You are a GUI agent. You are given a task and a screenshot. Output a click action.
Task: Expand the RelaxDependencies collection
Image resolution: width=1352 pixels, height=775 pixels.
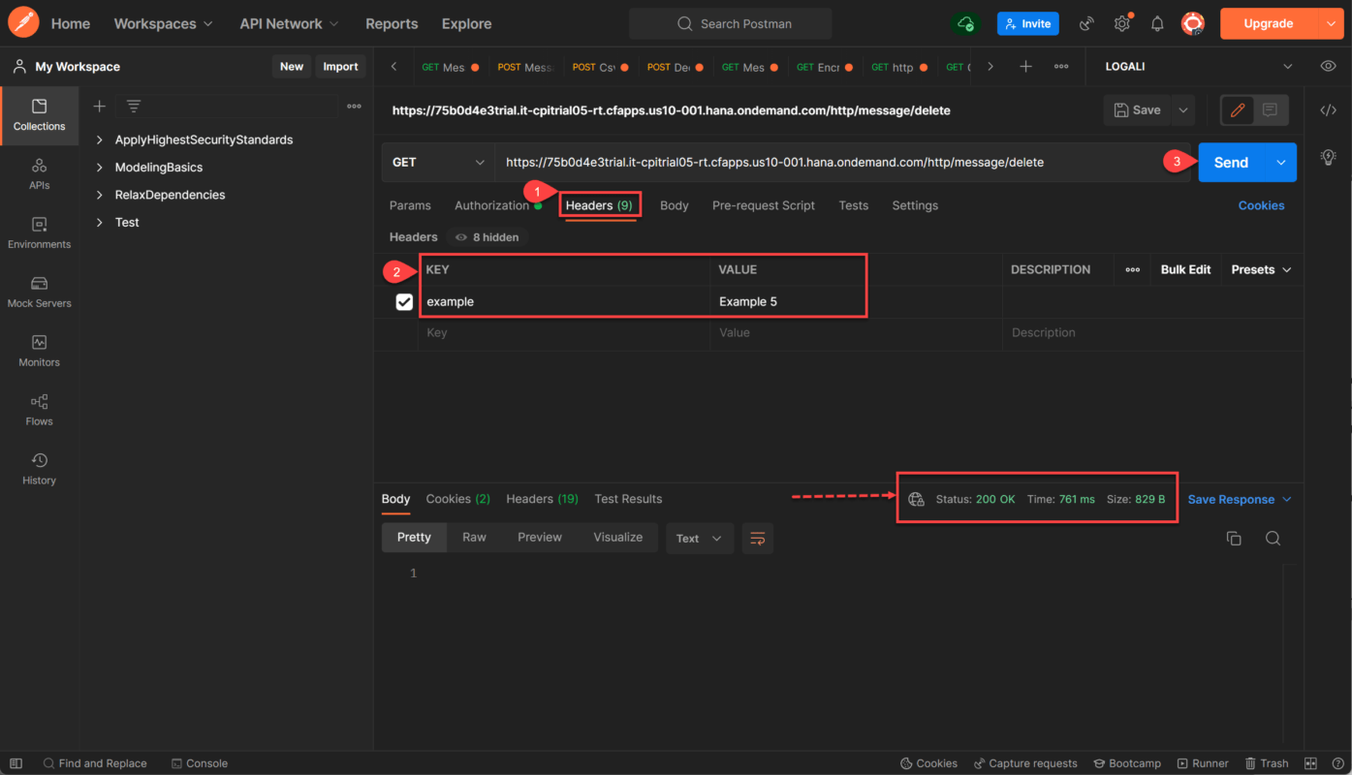(99, 195)
